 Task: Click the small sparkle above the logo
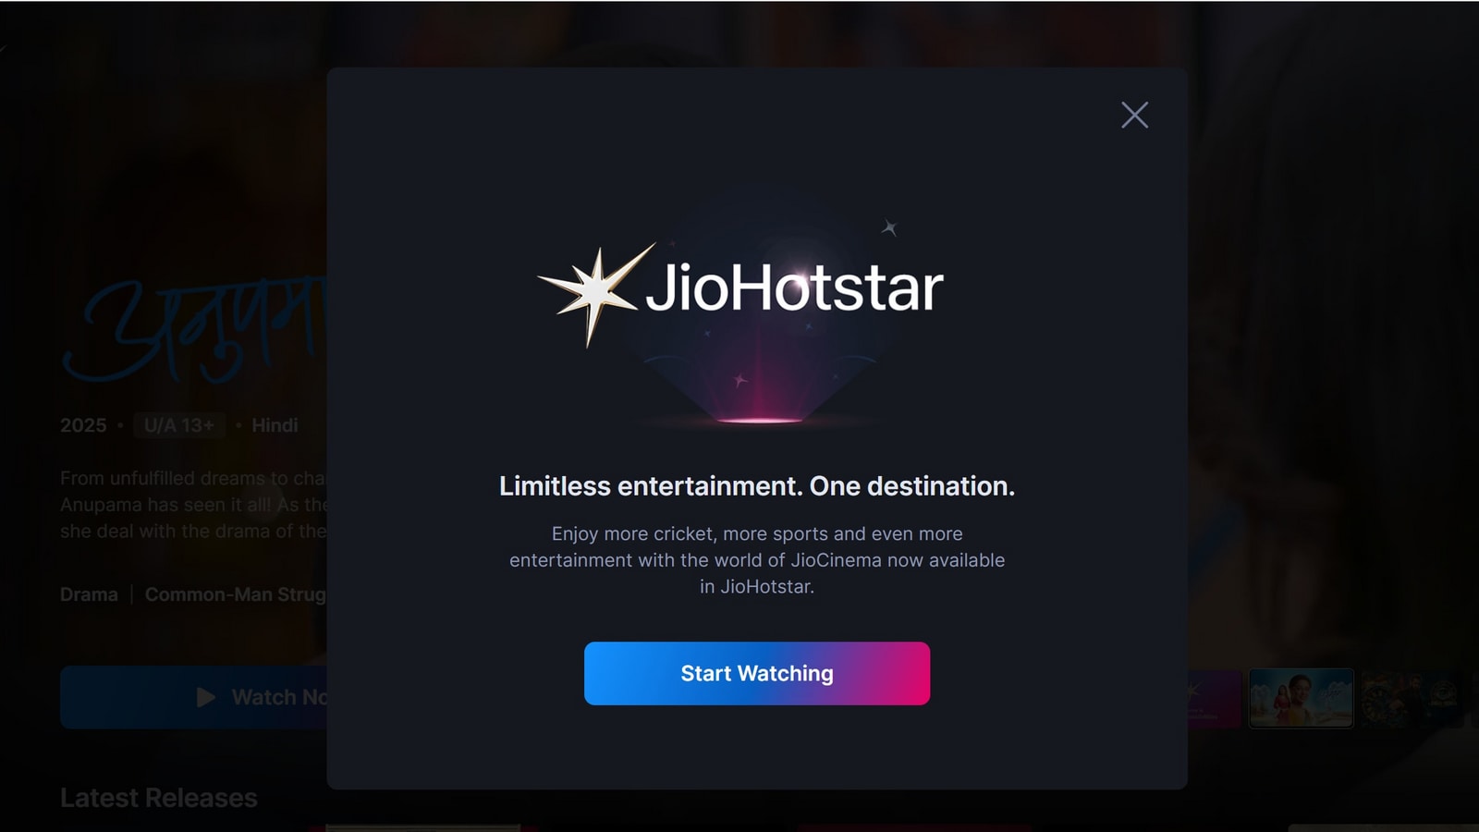pyautogui.click(x=889, y=226)
